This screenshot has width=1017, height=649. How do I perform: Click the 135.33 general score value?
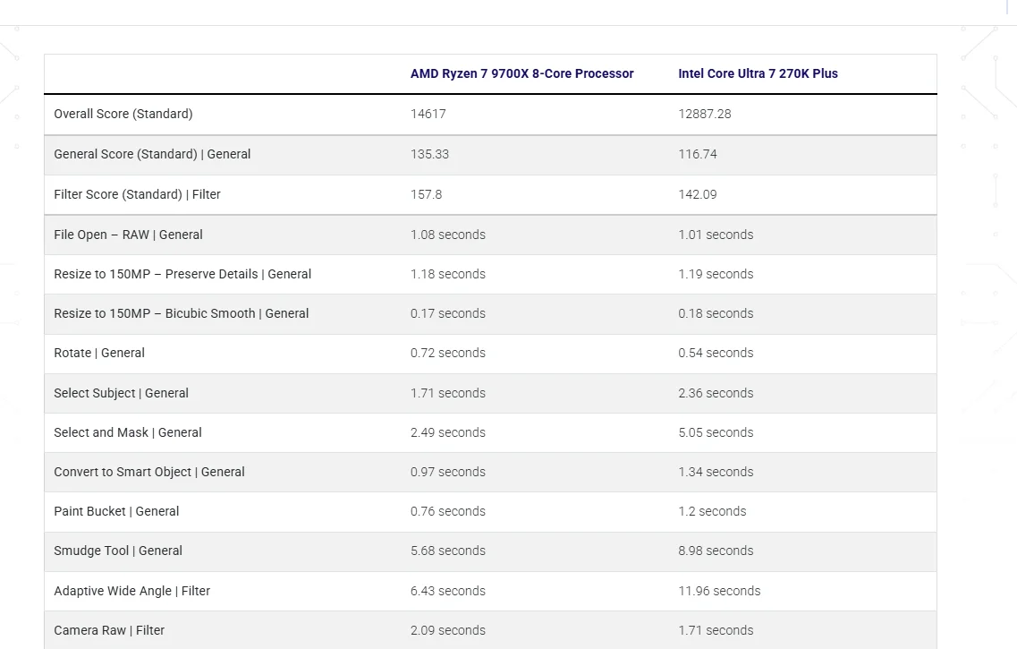click(429, 154)
